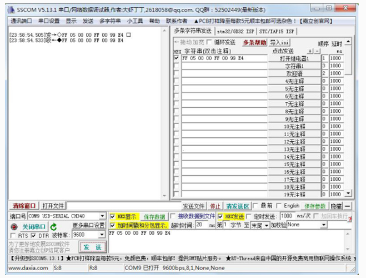The image size is (366, 278).
Task: Click the 保存数据 save data button
Action: pyautogui.click(x=154, y=217)
